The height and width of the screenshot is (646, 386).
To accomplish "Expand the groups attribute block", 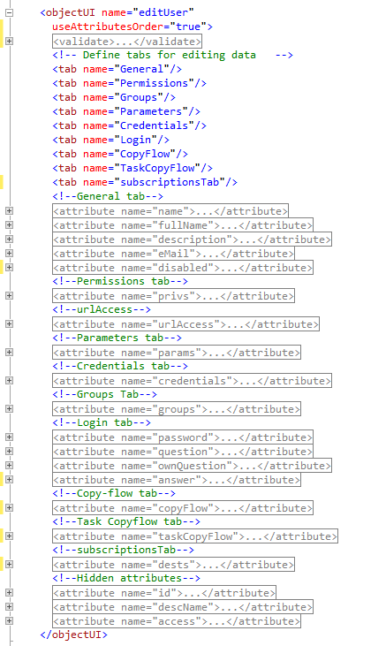I will click(9, 409).
